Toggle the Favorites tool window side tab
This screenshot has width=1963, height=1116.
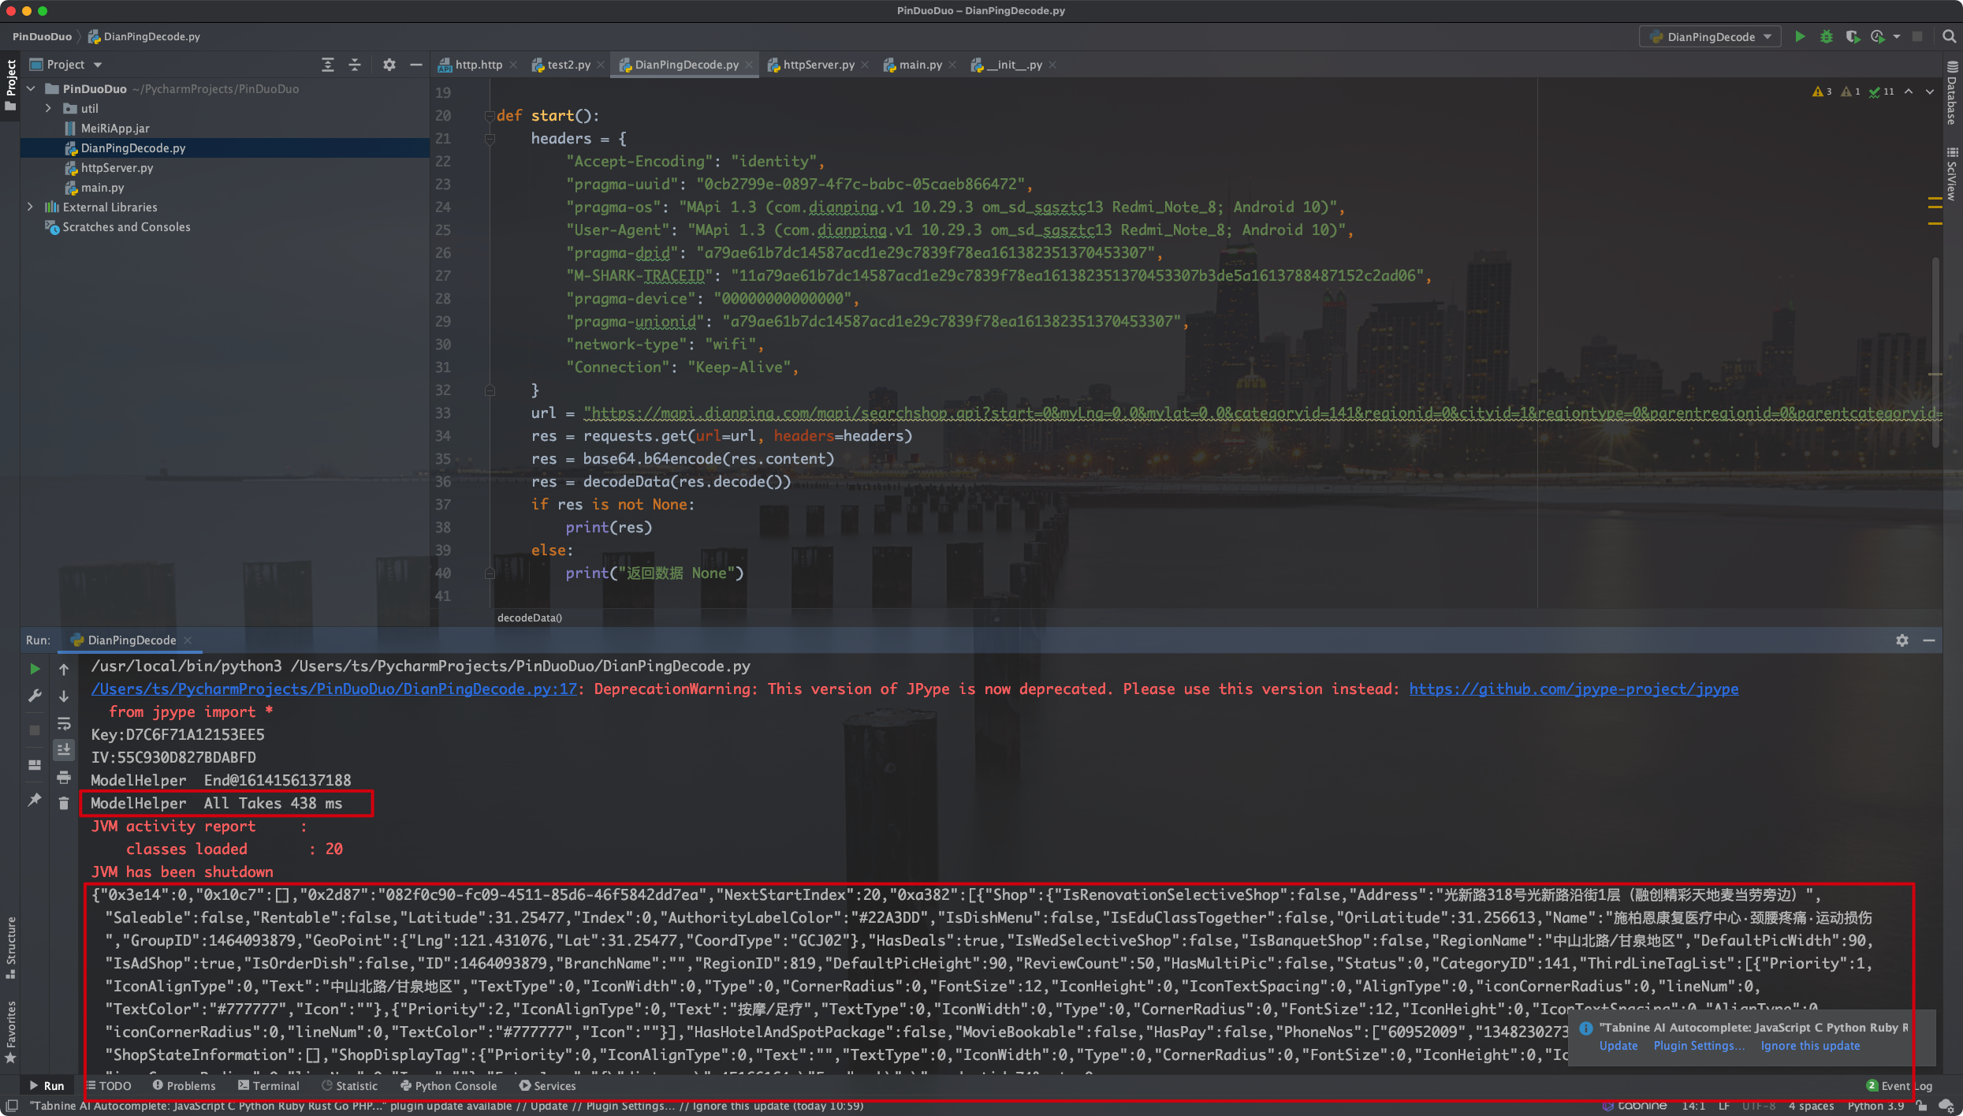click(x=10, y=1032)
